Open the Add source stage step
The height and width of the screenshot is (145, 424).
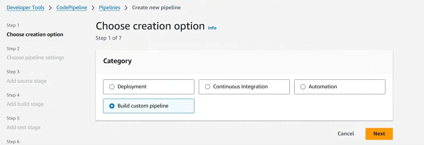click(x=27, y=81)
